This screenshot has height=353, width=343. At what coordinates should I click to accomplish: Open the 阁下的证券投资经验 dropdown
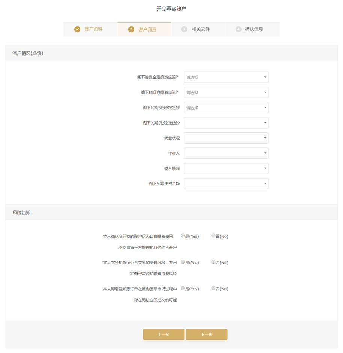tap(225, 92)
